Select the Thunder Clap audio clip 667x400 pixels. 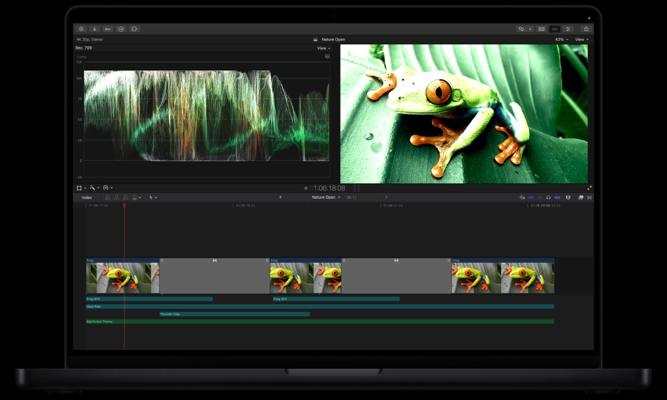tap(234, 314)
